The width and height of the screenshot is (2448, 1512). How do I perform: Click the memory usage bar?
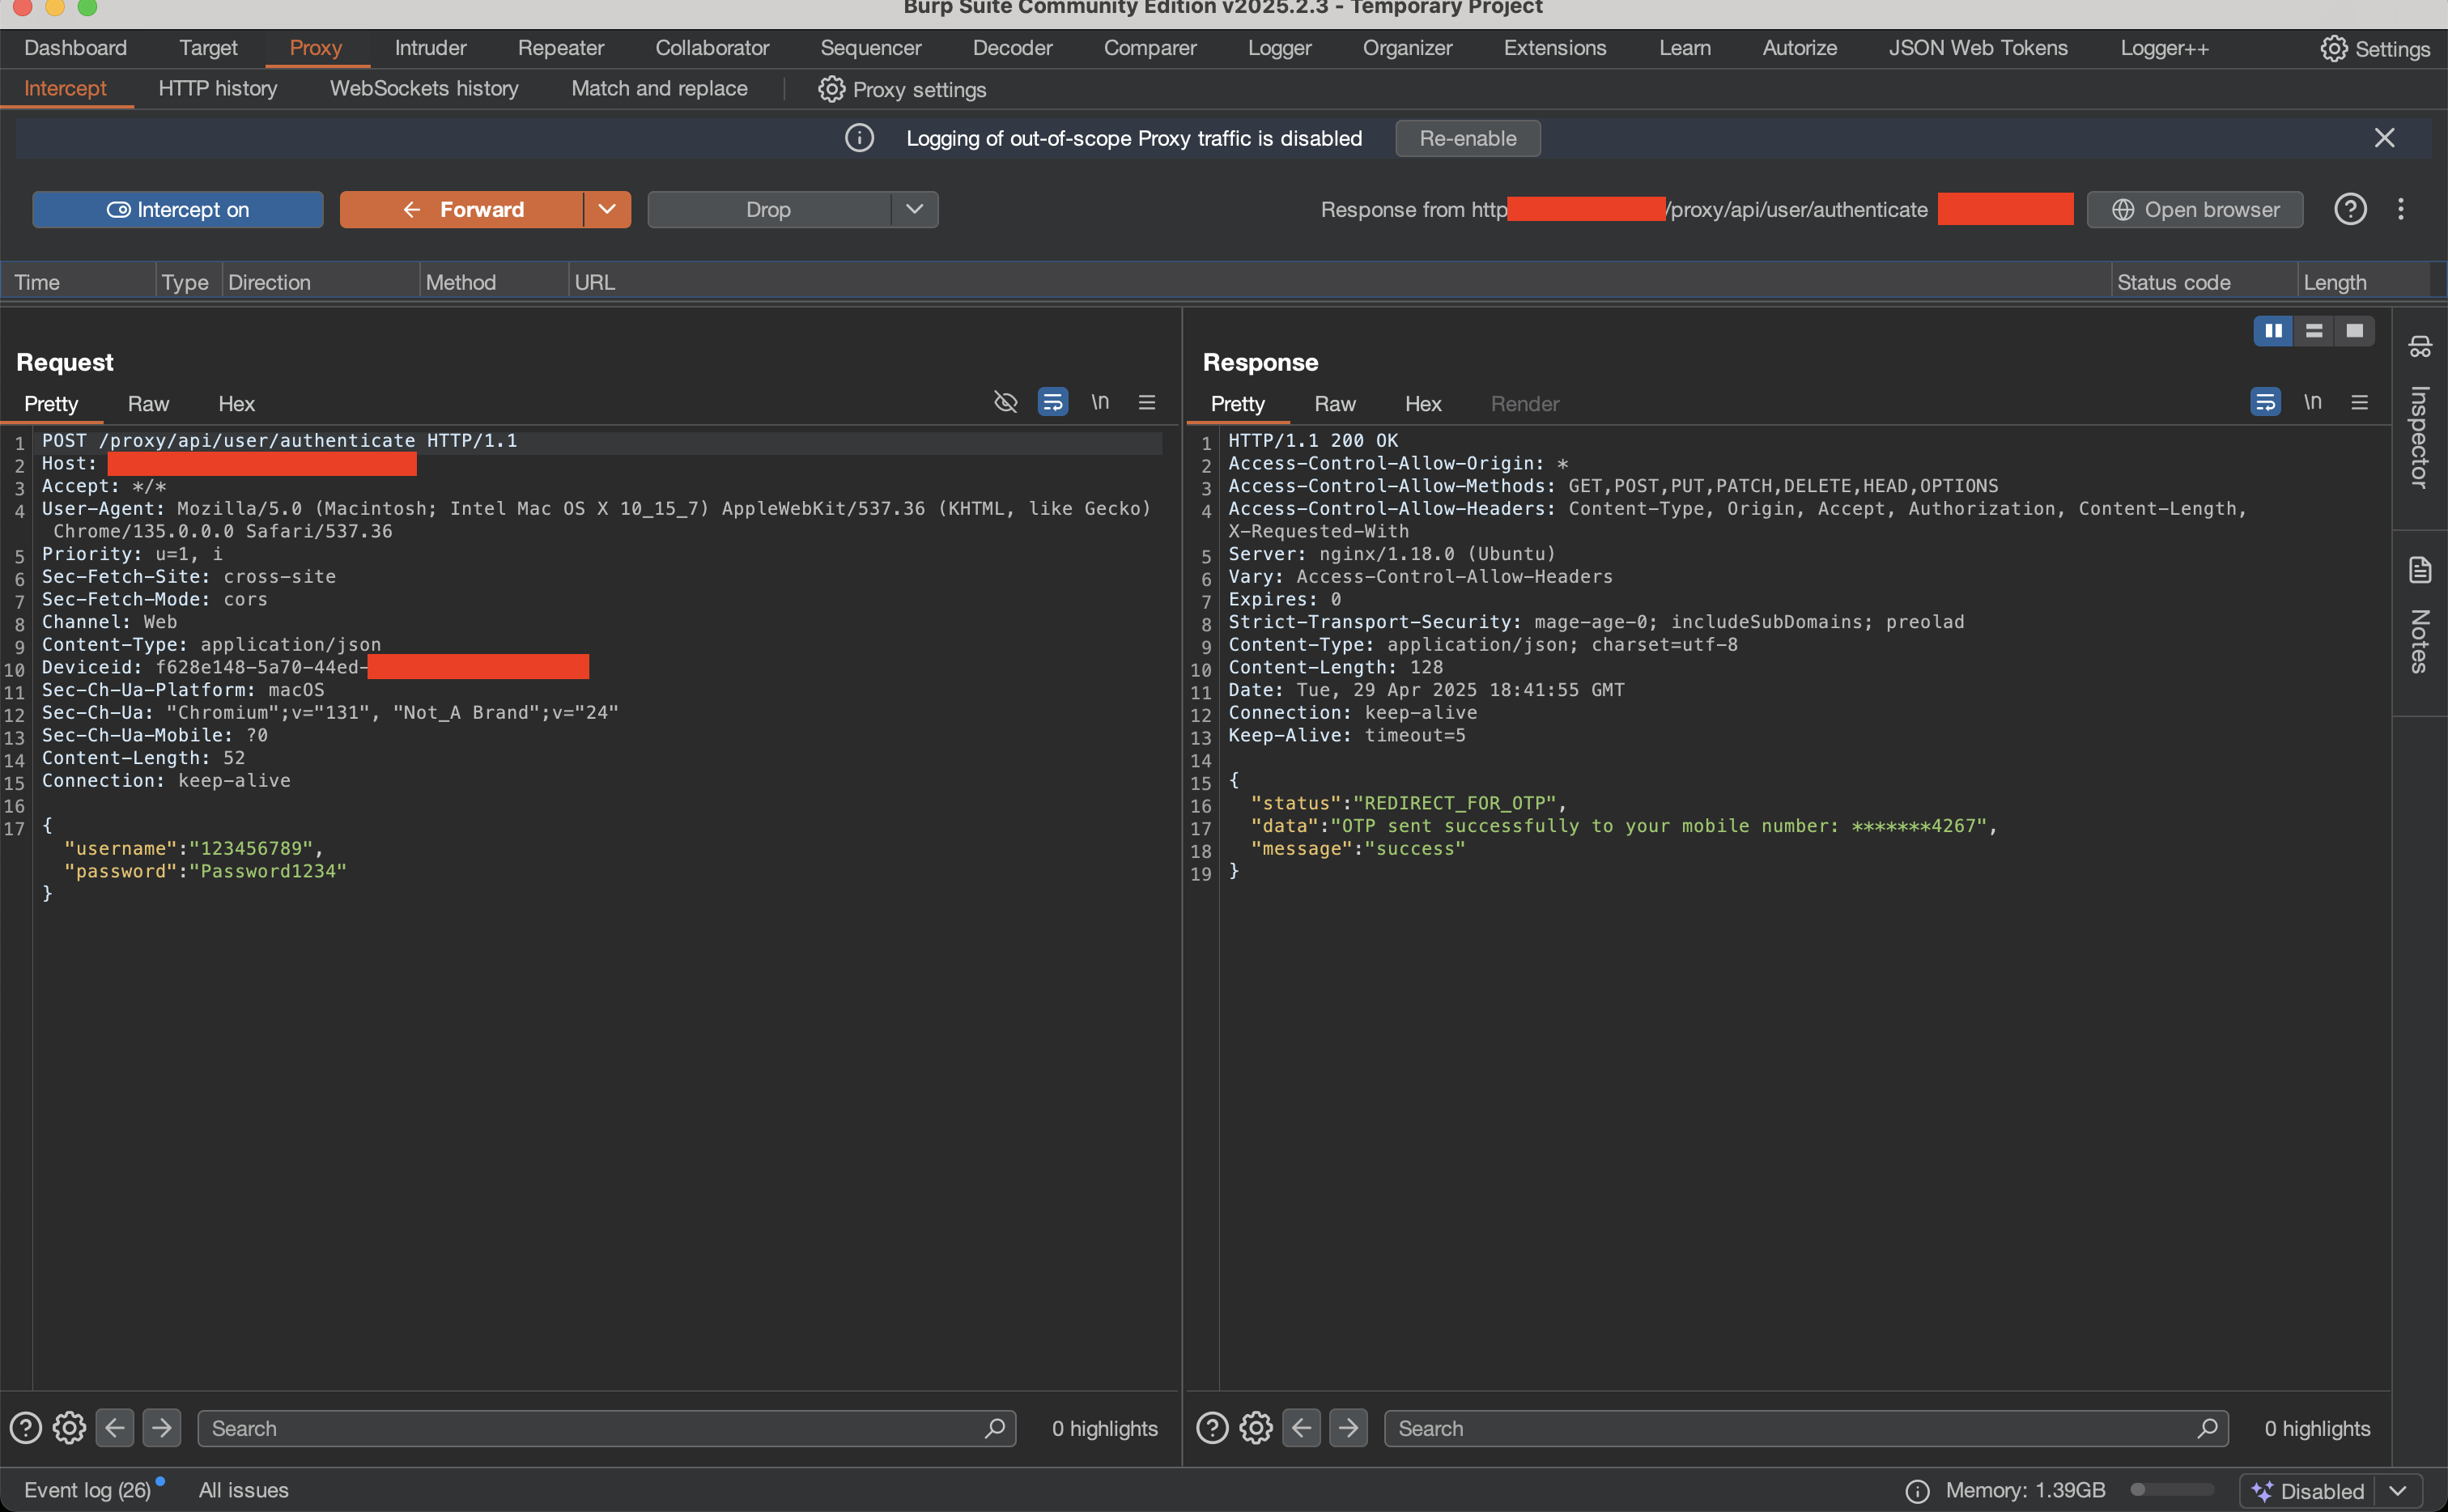pyautogui.click(x=2171, y=1490)
